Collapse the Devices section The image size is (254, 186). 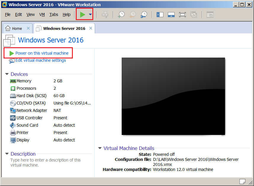(7, 74)
